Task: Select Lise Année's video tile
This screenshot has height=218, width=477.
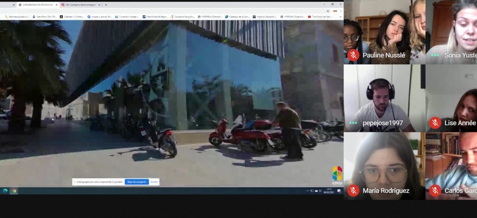Action: 452,98
